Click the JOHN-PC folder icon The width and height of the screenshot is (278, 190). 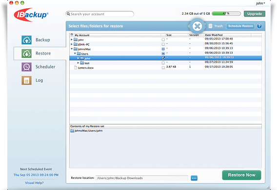click(76, 44)
